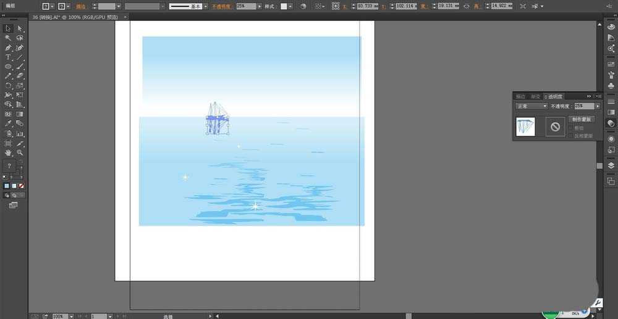Select the Hand tool

point(8,152)
